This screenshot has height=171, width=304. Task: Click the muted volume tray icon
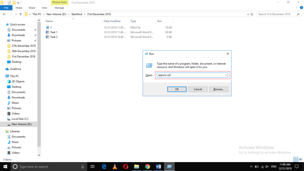pyautogui.click(x=267, y=167)
